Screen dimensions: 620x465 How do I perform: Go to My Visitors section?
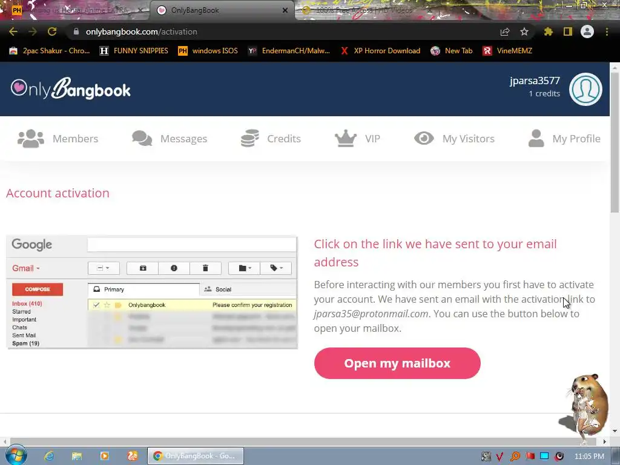pos(468,139)
